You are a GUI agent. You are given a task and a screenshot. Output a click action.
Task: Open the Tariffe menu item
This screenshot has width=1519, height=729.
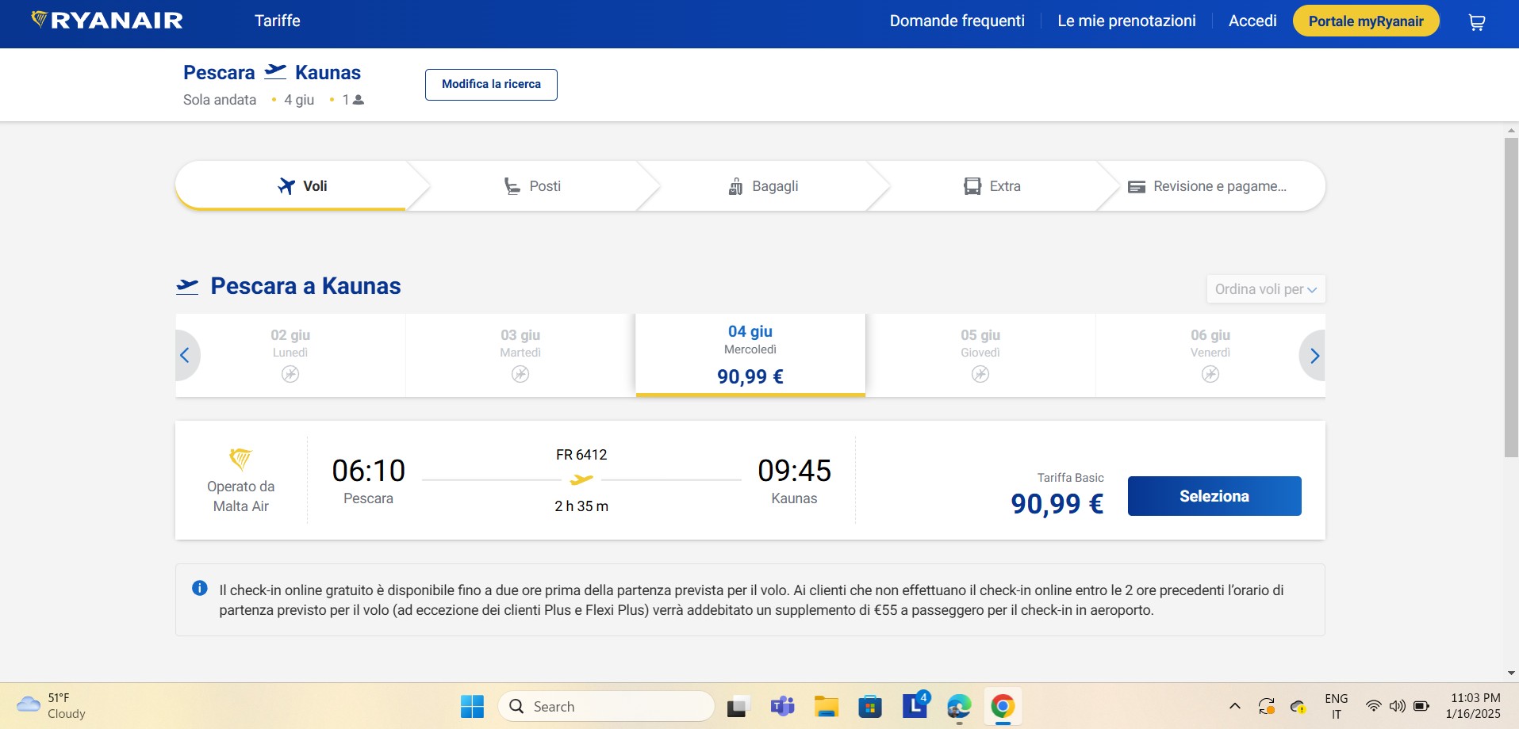coord(278,21)
